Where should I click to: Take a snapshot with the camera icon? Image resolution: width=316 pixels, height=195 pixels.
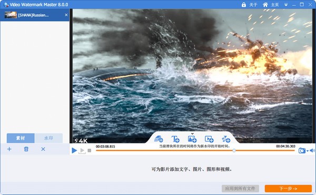(302, 150)
